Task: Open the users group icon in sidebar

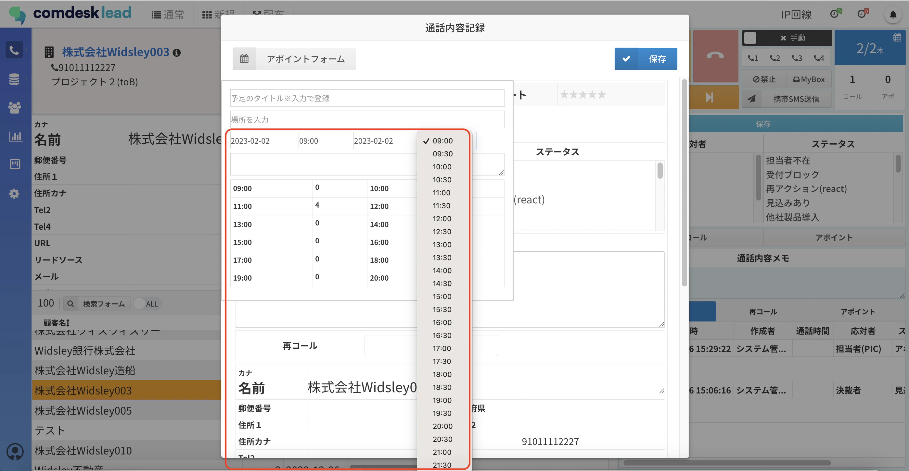Action: 14,107
